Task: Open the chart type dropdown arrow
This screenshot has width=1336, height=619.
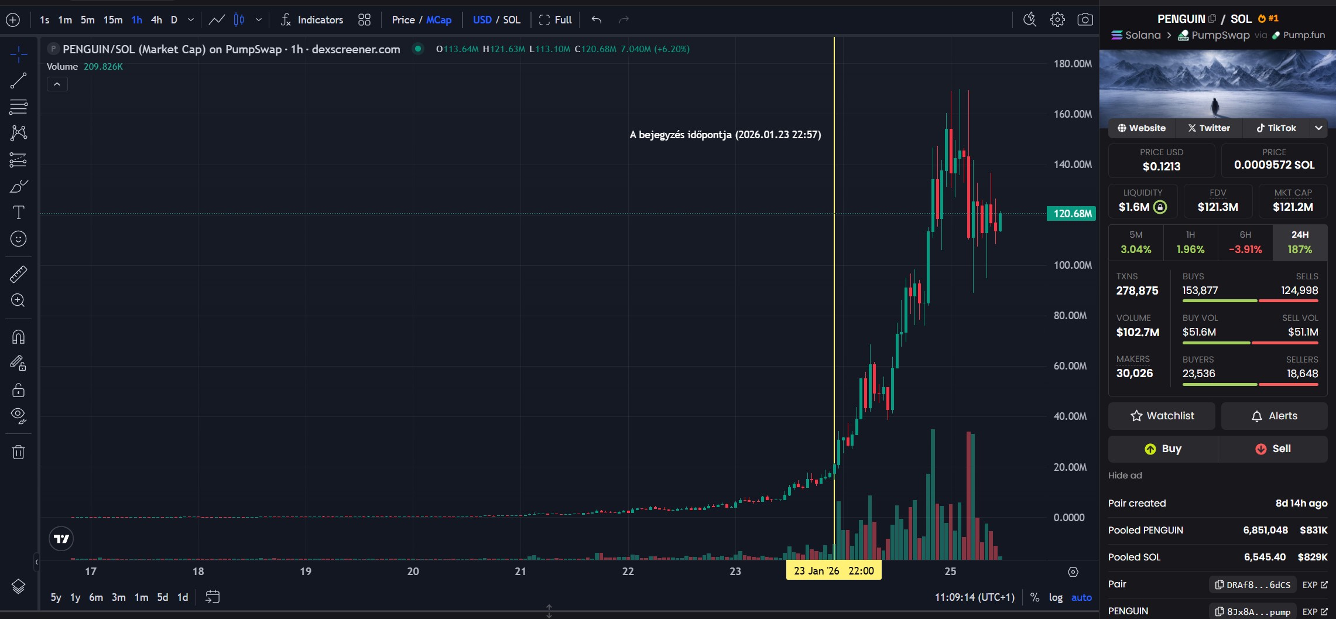Action: point(258,20)
